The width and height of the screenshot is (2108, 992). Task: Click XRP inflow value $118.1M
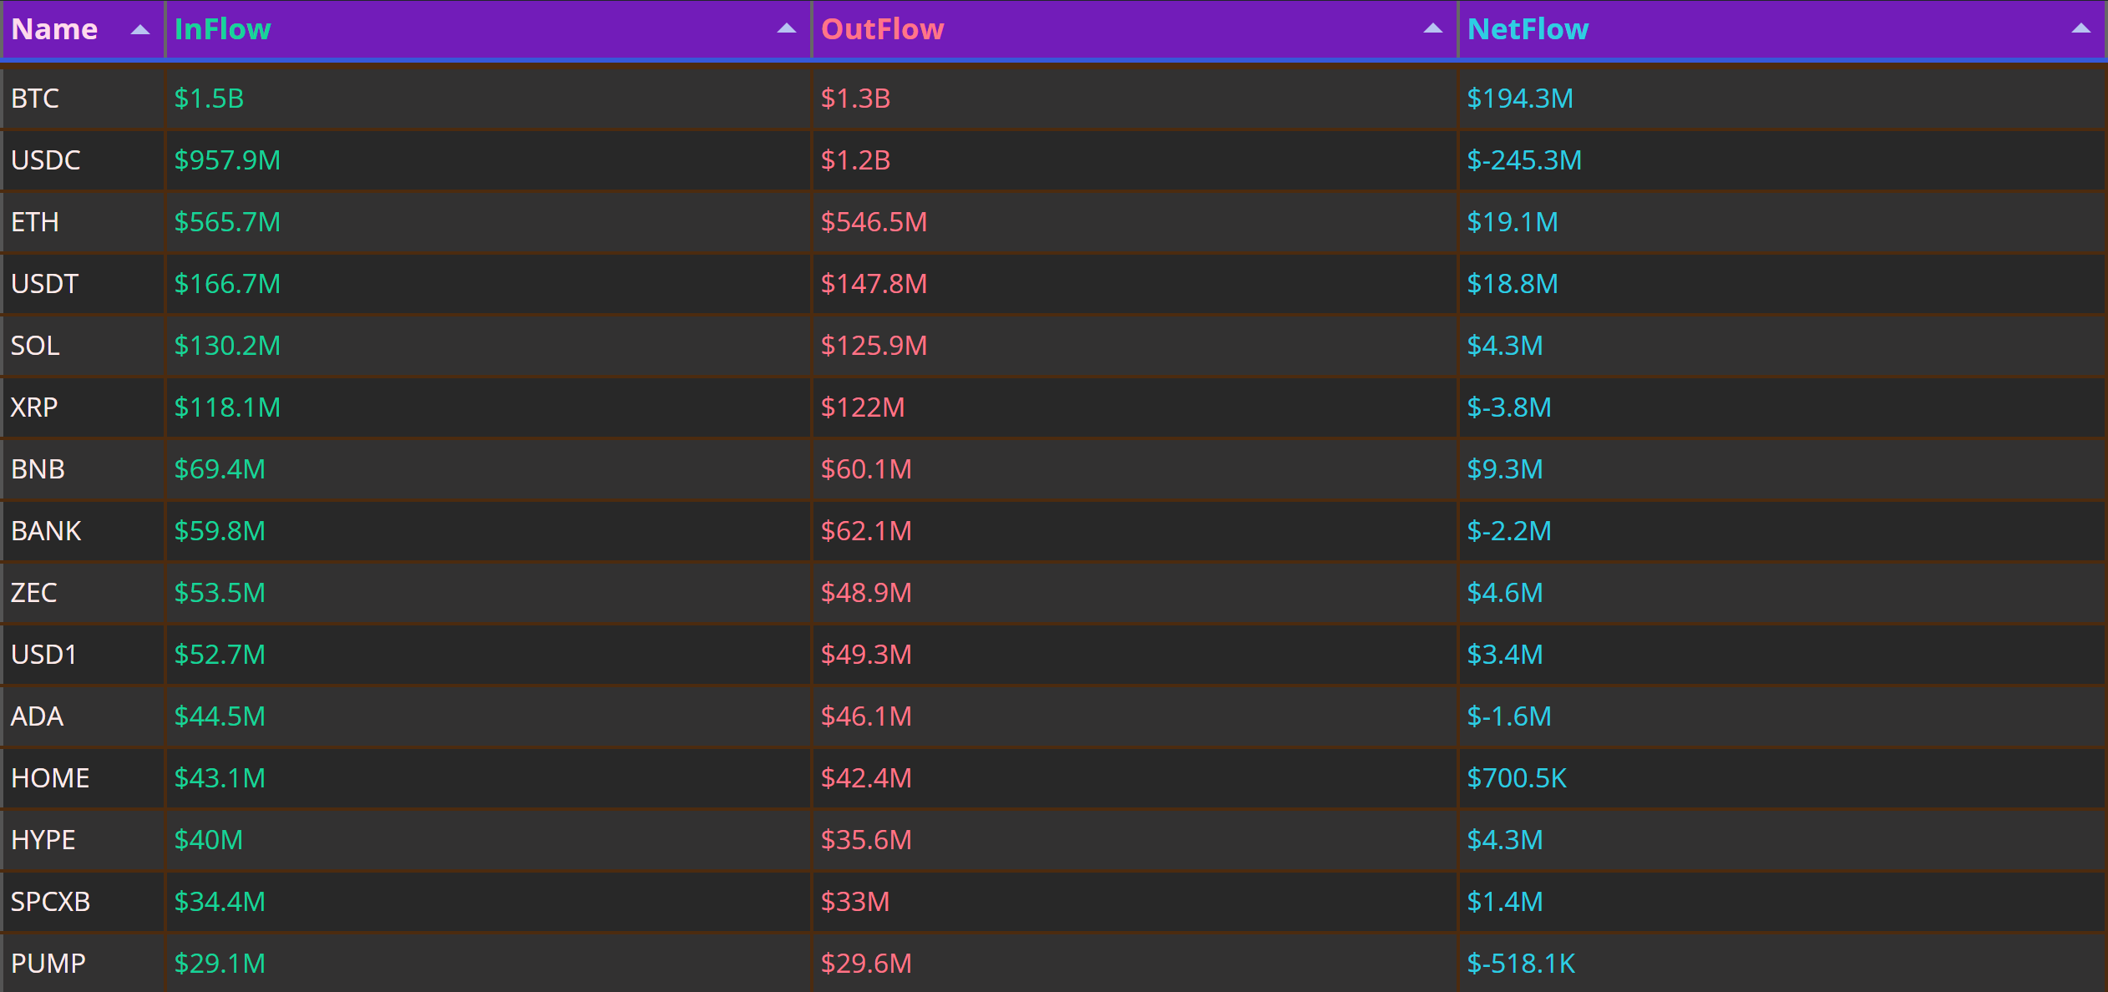click(227, 407)
